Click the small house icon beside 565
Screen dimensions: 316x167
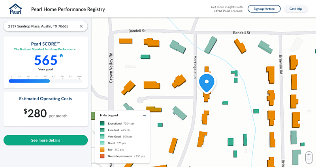pyautogui.click(x=61, y=56)
